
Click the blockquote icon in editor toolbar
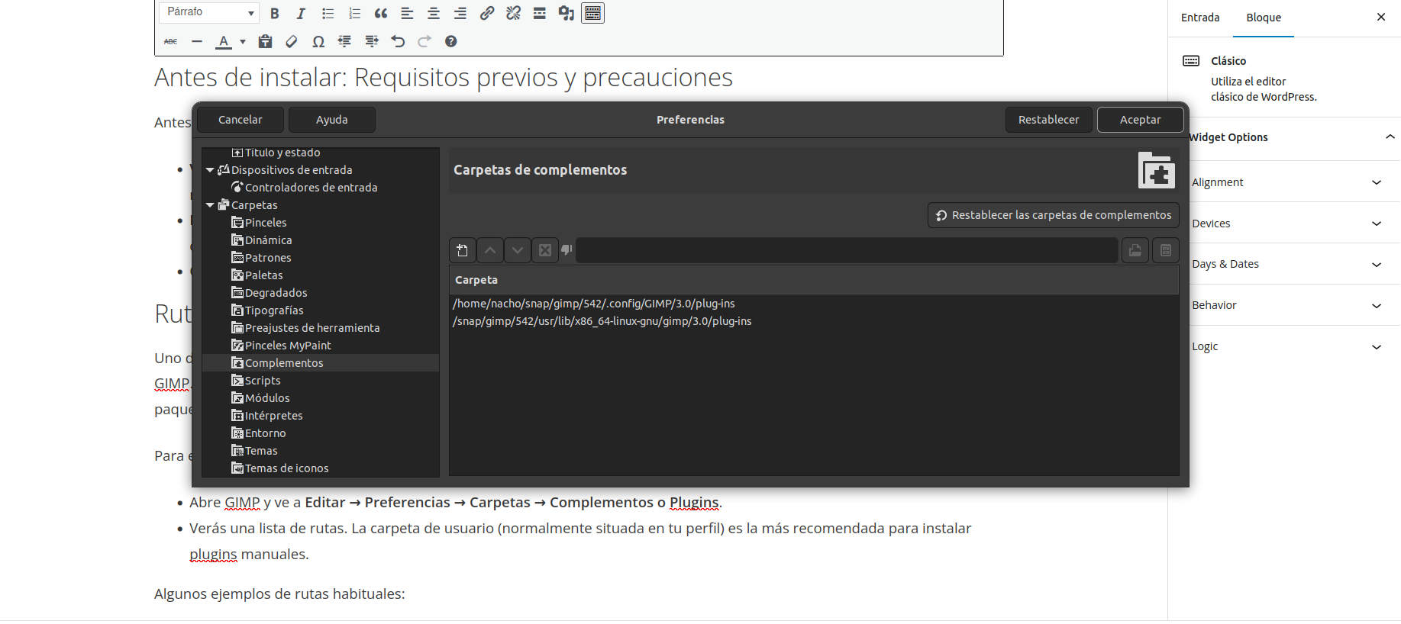pyautogui.click(x=381, y=13)
